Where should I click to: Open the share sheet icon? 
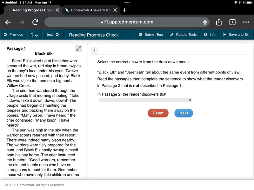(x=219, y=22)
